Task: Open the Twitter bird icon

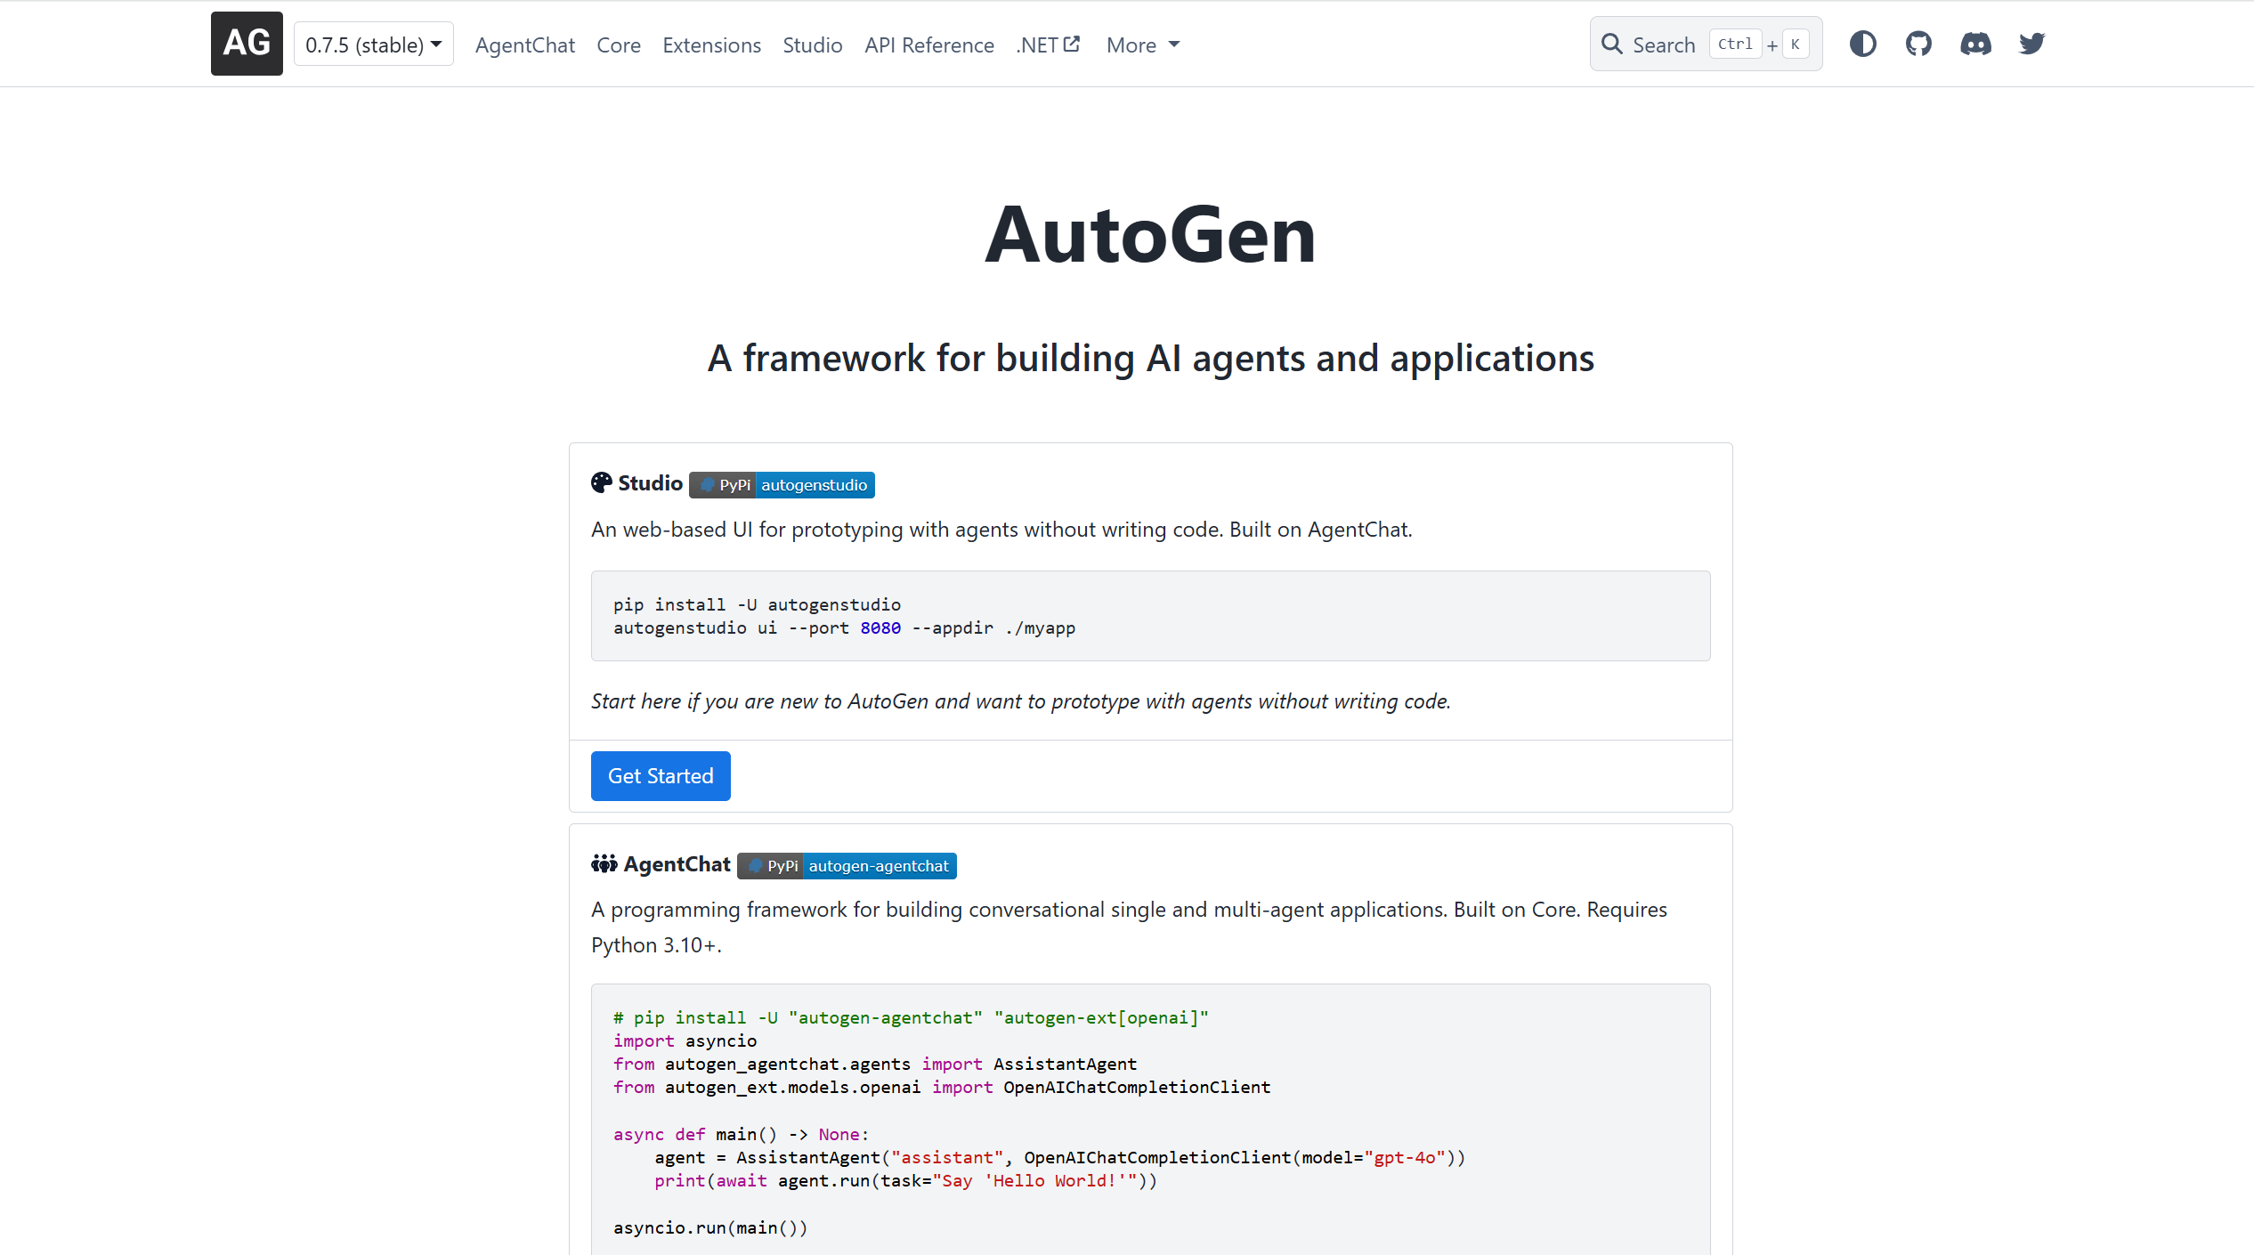Action: click(x=2031, y=44)
